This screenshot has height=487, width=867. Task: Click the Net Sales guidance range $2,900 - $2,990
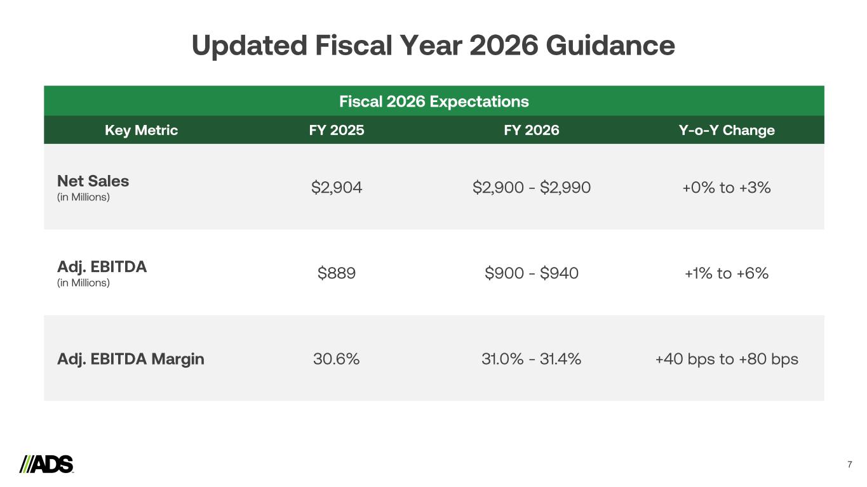[532, 188]
